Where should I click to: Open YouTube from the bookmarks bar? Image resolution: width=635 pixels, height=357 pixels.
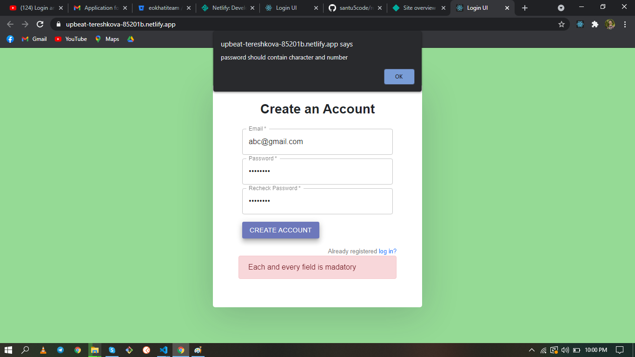coord(70,39)
